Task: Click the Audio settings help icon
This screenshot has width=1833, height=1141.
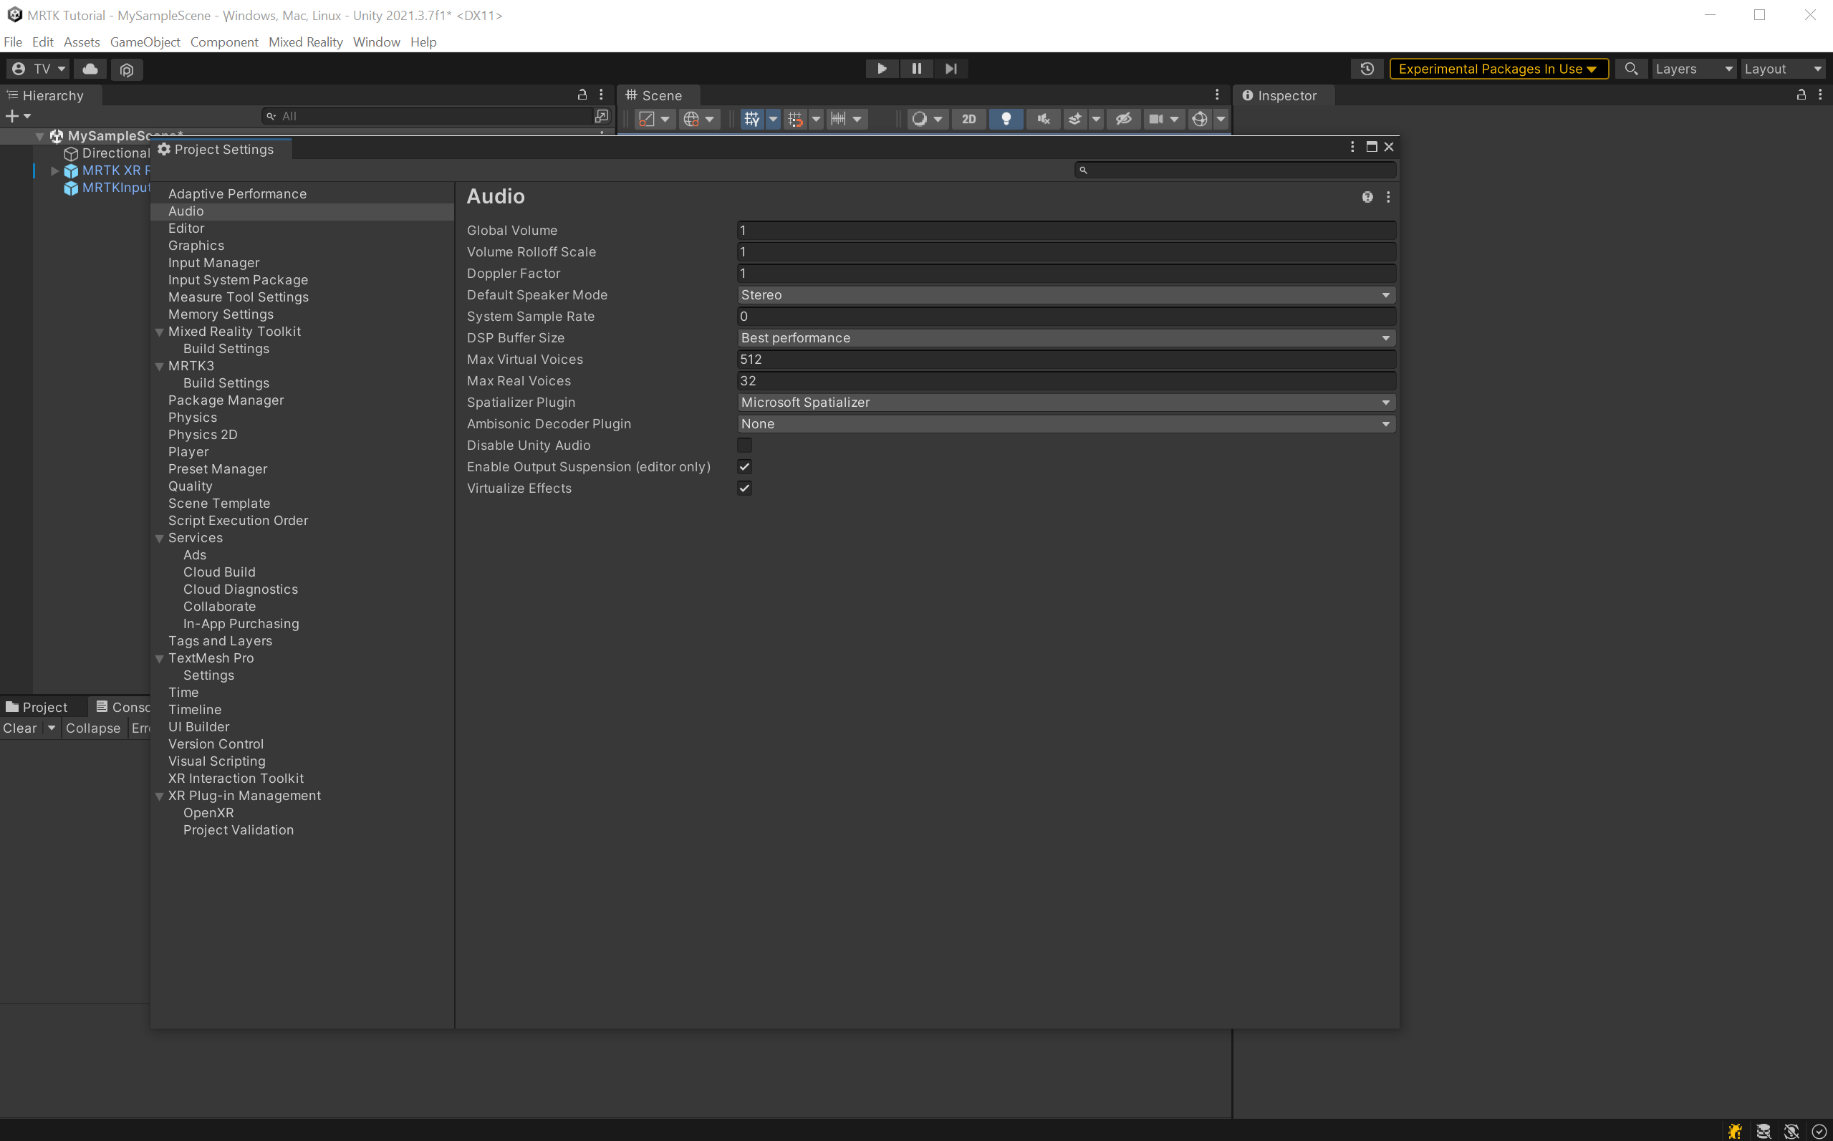Action: pyautogui.click(x=1367, y=197)
